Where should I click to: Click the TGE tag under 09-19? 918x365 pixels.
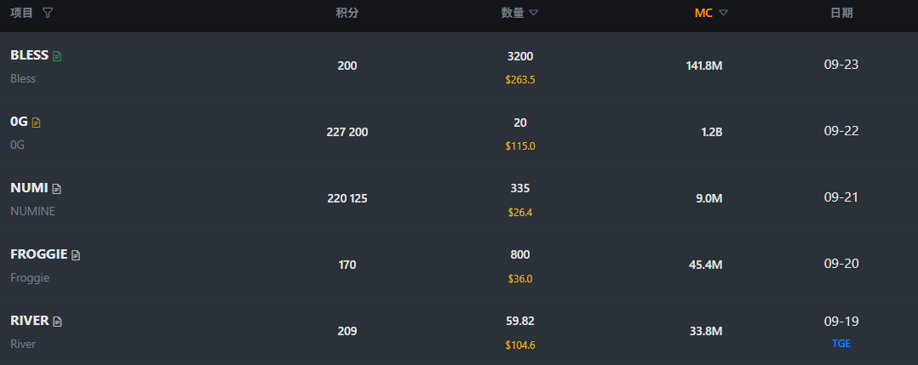(x=841, y=344)
